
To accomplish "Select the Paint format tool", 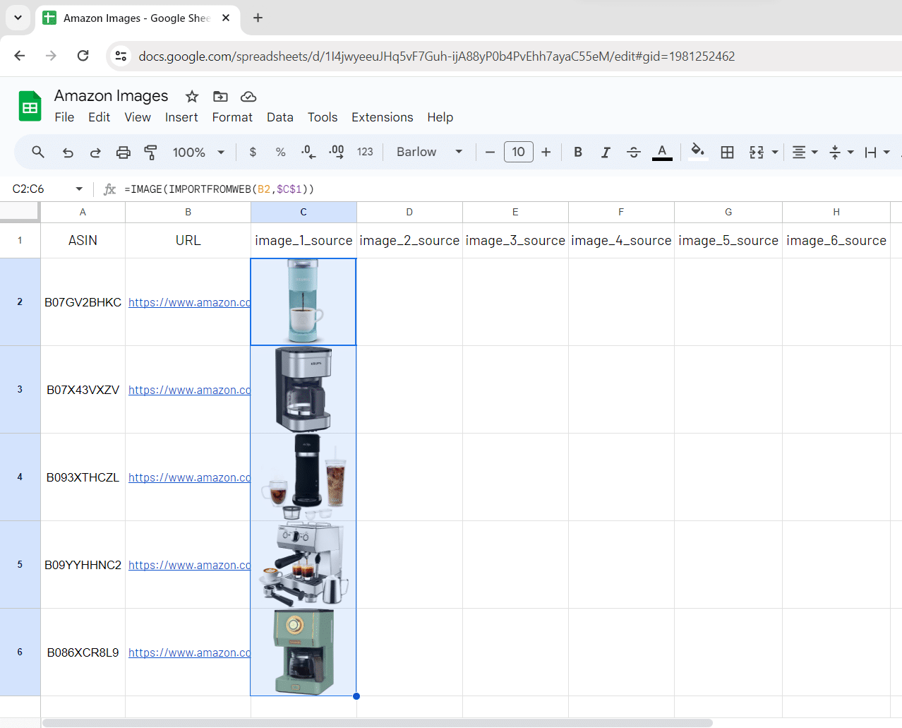I will click(150, 152).
